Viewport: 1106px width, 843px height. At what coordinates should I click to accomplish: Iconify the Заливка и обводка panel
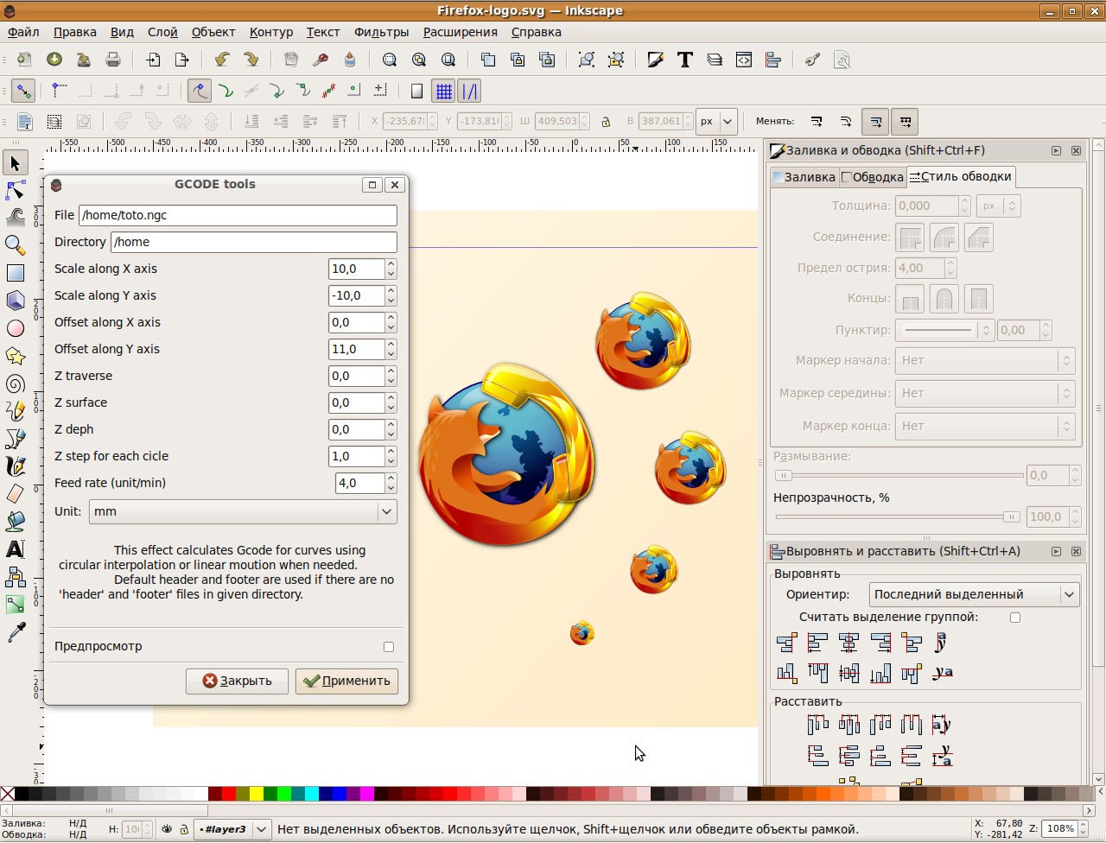point(1056,150)
